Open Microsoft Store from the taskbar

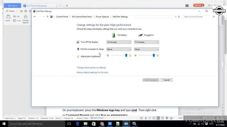click(94, 124)
